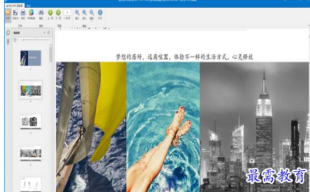Open the PDF conversion tool
Screen dimensions: 310x192
pyautogui.click(x=31, y=14)
